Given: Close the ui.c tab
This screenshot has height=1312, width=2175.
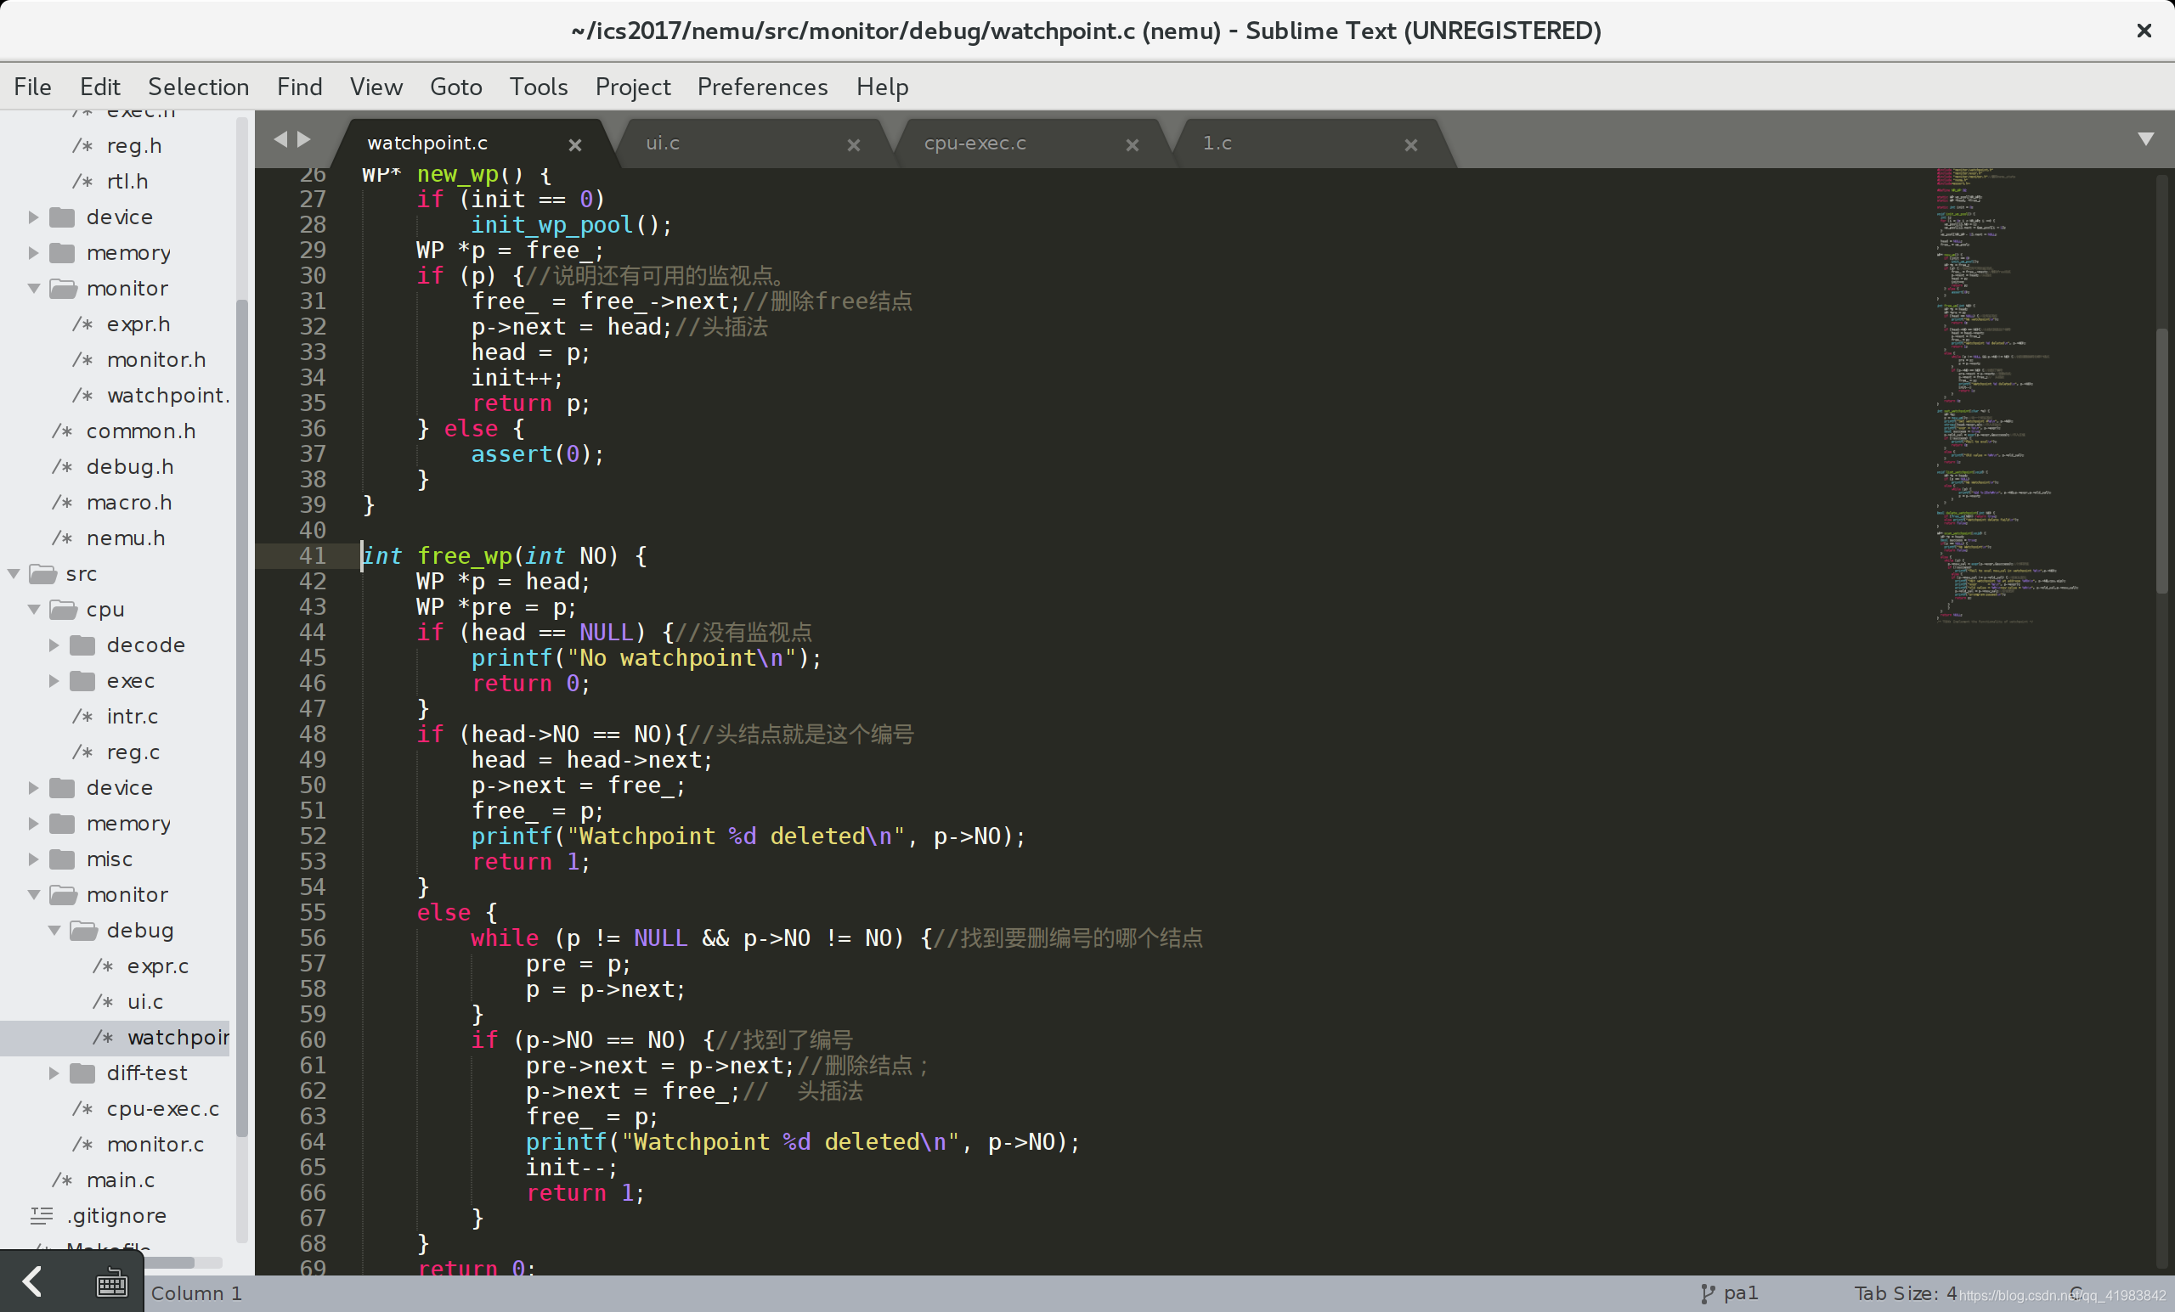Looking at the screenshot, I should [x=854, y=144].
